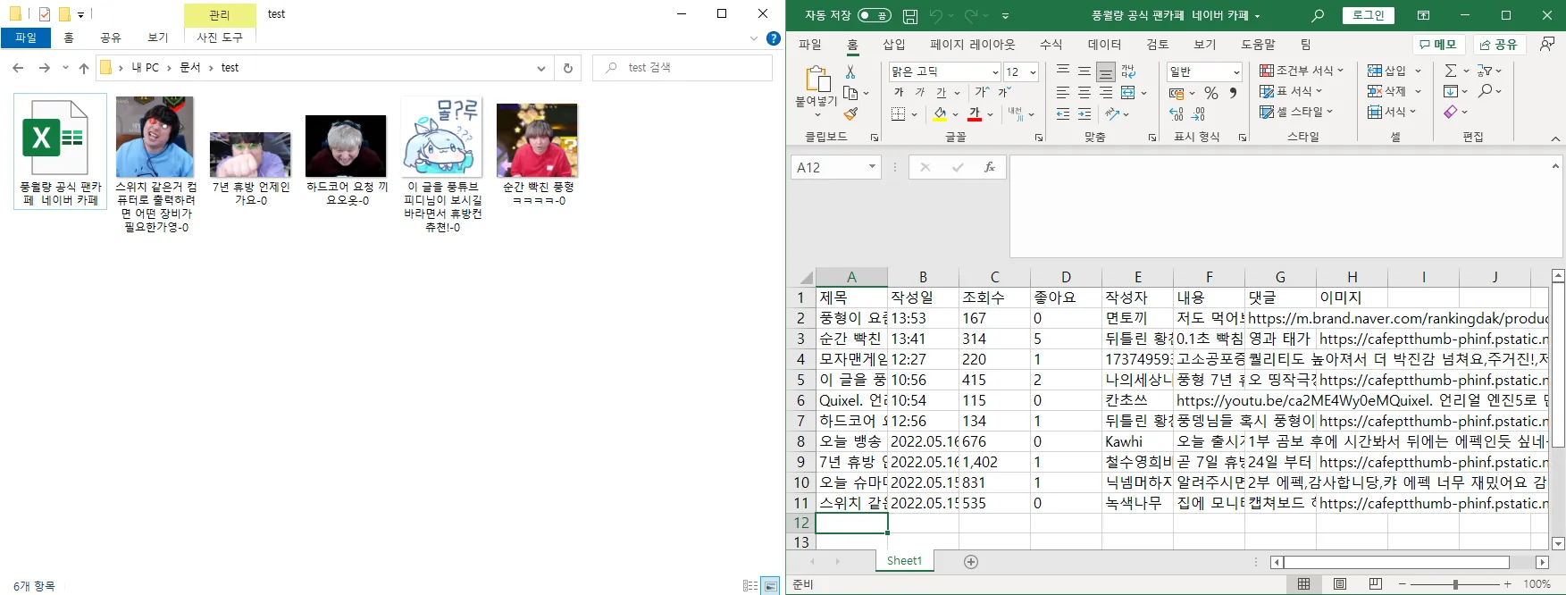Click the Wrap Text icon

[x=1128, y=71]
